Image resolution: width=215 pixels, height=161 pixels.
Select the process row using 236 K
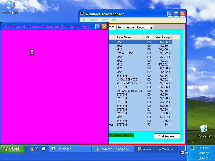coord(140,121)
